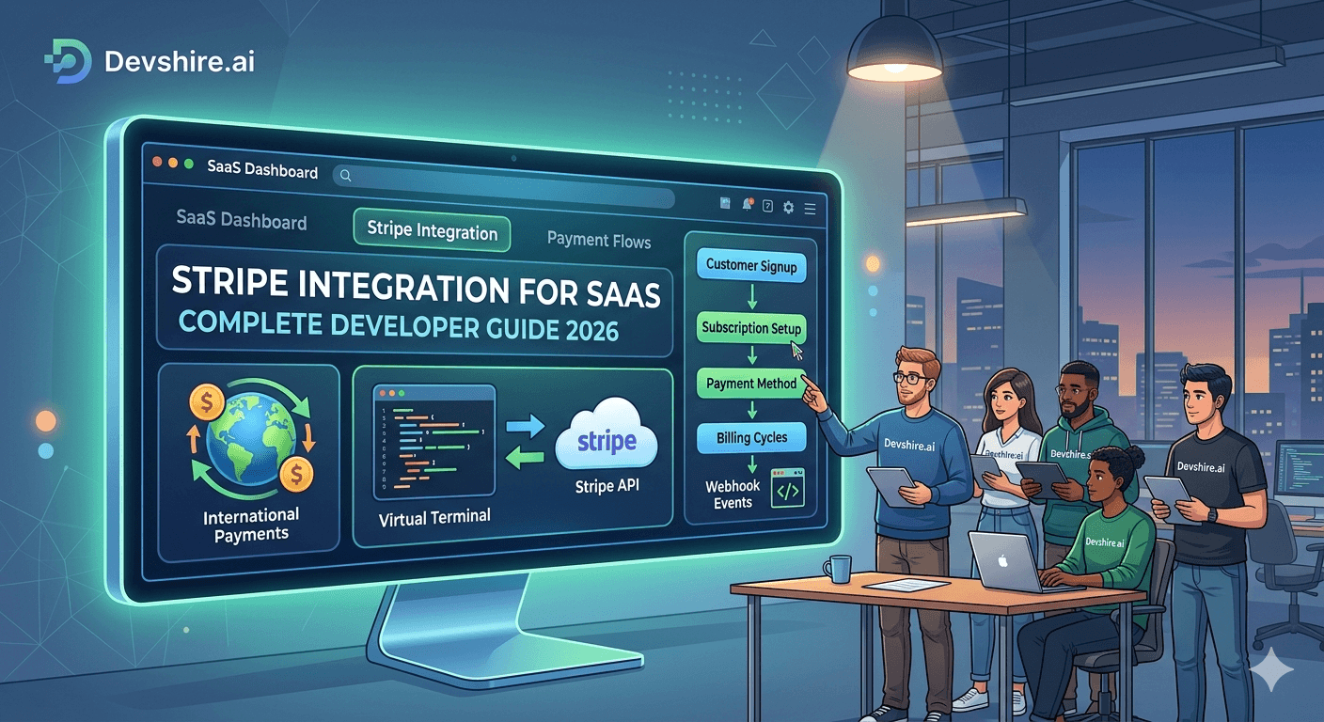Click the Apple logo on the laptop
This screenshot has width=1324, height=722.
coord(1002,561)
